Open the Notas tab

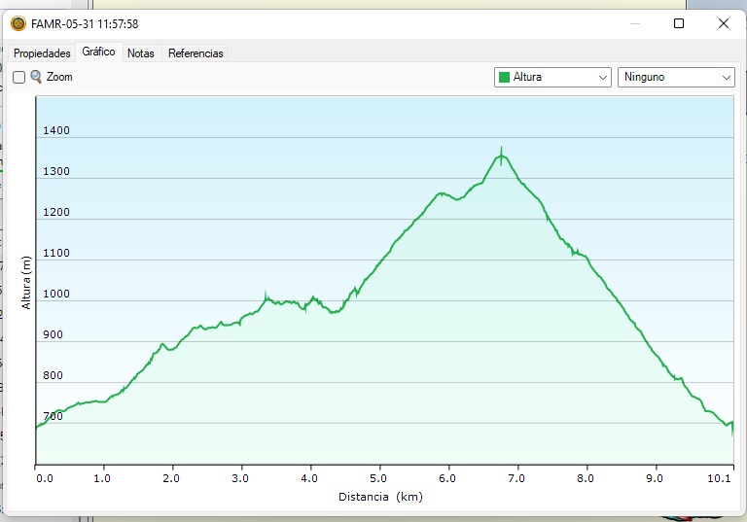(141, 53)
